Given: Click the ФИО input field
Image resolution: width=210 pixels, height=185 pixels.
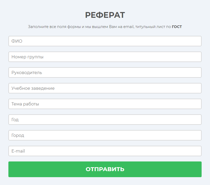Looking at the screenshot, I should pyautogui.click(x=105, y=41).
